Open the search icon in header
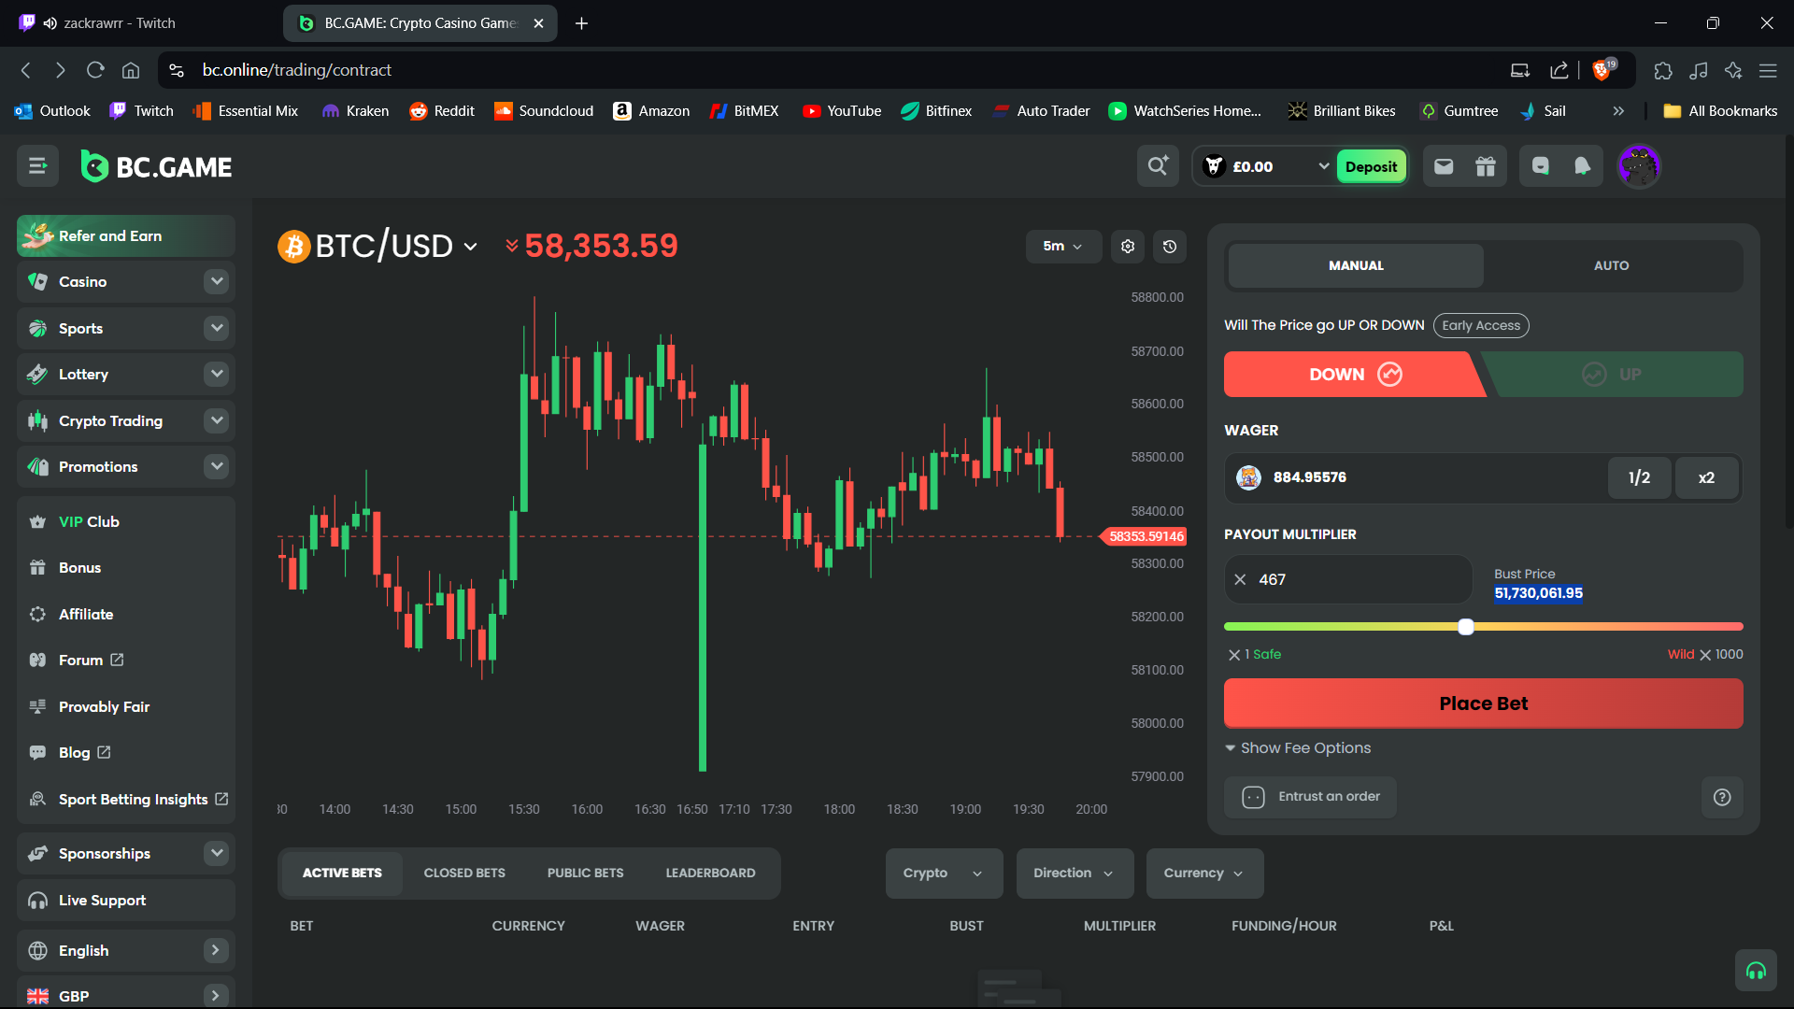 (x=1158, y=166)
